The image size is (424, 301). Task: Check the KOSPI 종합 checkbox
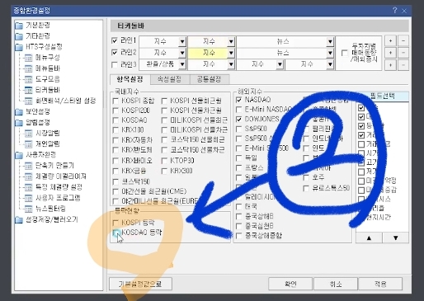[x=115, y=101]
